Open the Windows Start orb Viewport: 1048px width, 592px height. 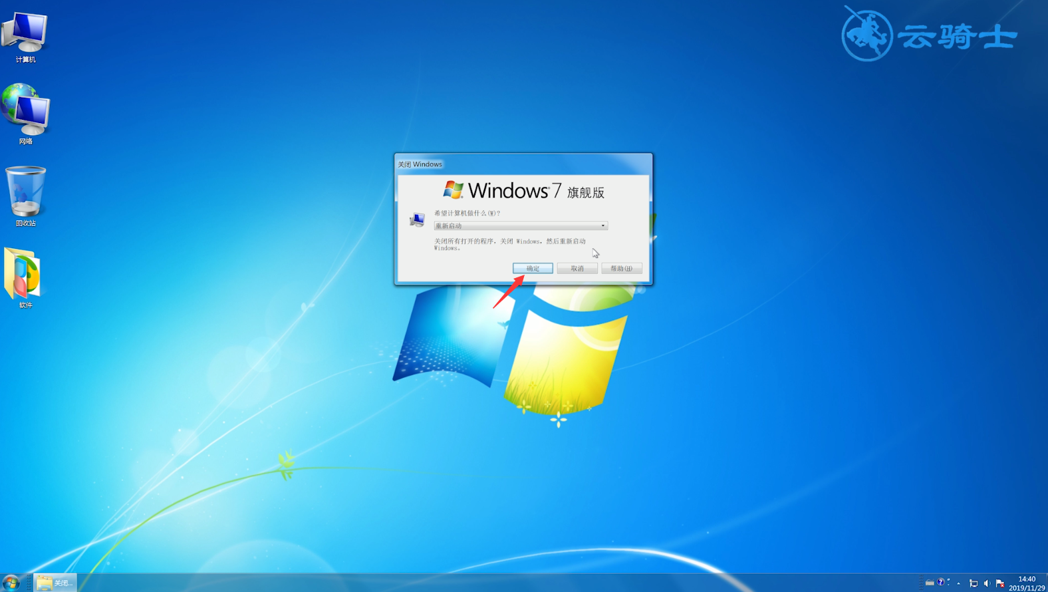point(11,583)
